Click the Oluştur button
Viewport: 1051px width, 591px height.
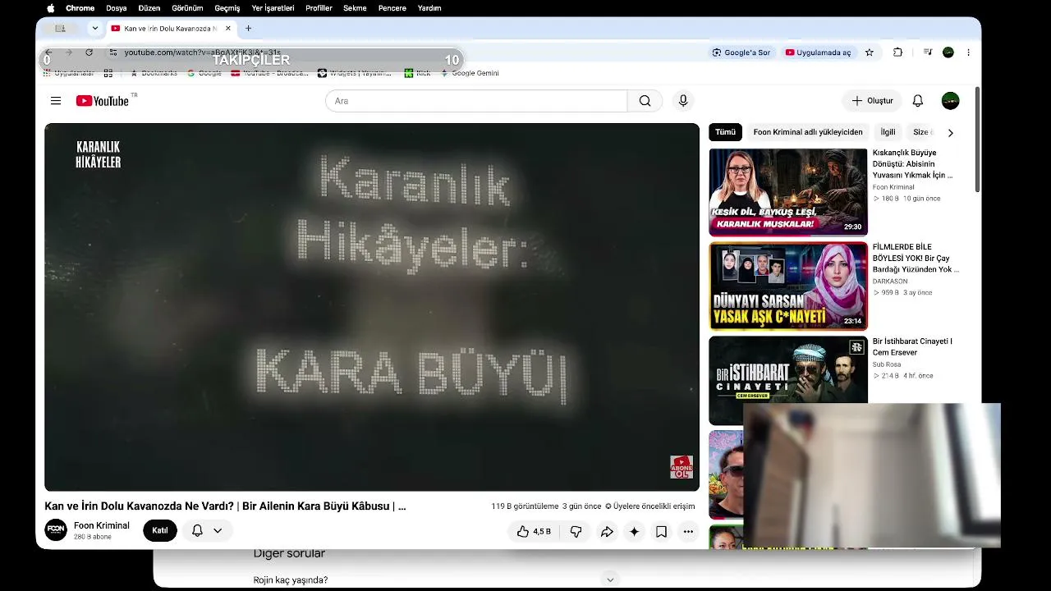tap(872, 101)
